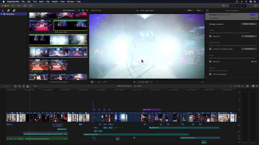Click Modify Settings for Storage Locations
The width and height of the screenshot is (259, 145).
(249, 24)
